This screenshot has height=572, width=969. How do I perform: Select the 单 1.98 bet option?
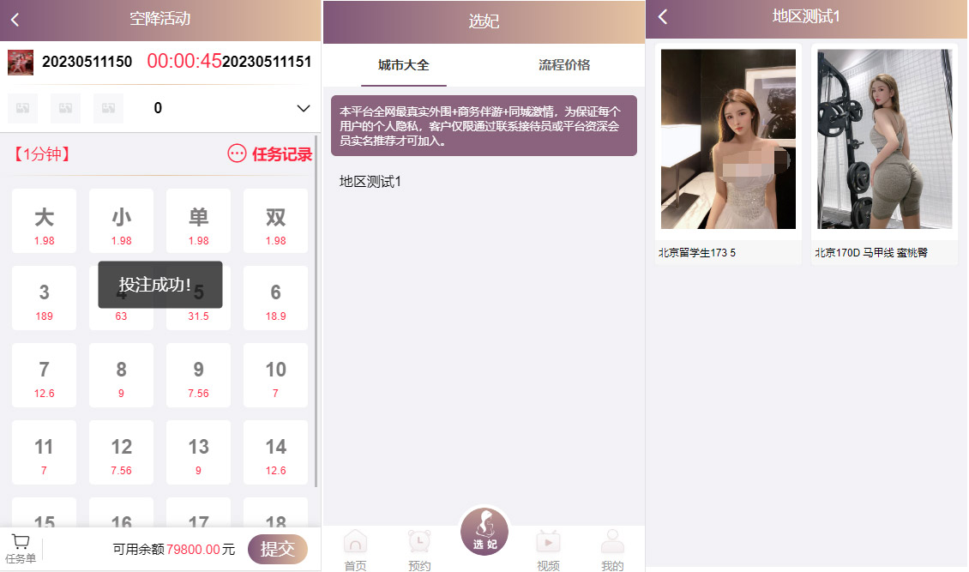[198, 221]
